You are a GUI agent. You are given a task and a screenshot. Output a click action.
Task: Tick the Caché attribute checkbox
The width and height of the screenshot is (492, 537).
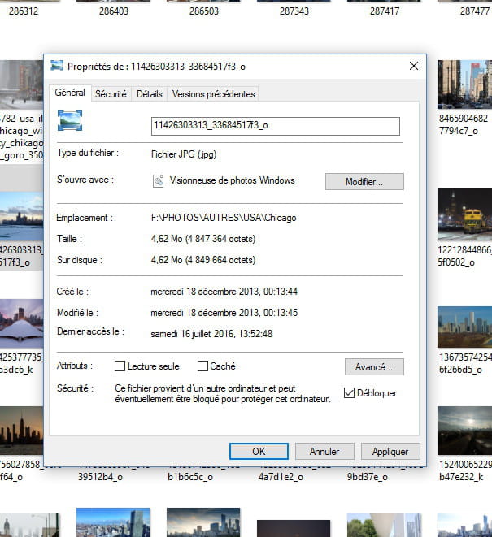pos(204,366)
